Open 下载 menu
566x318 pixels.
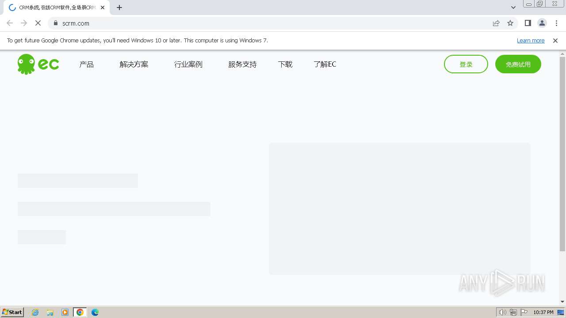click(x=285, y=64)
